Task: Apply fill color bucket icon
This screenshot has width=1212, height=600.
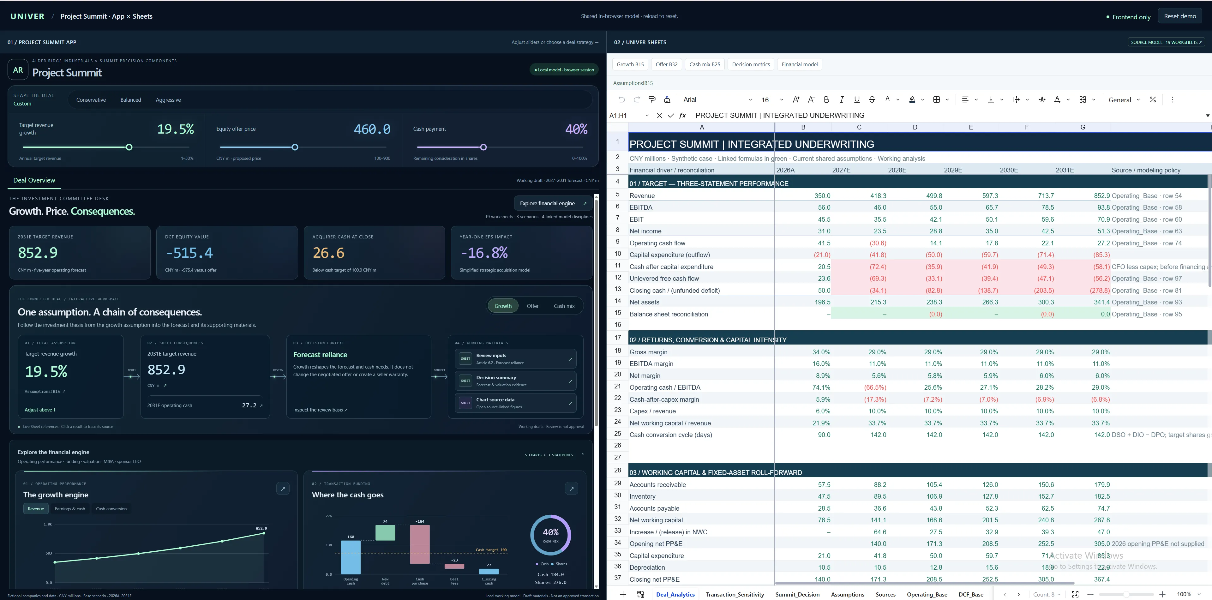Action: point(912,99)
